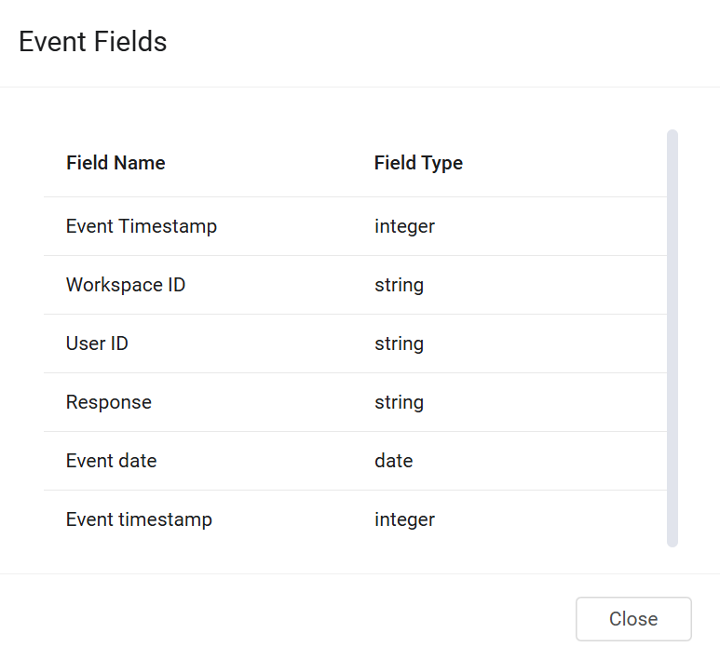The height and width of the screenshot is (660, 720).
Task: Select the Response field name
Action: (x=109, y=402)
